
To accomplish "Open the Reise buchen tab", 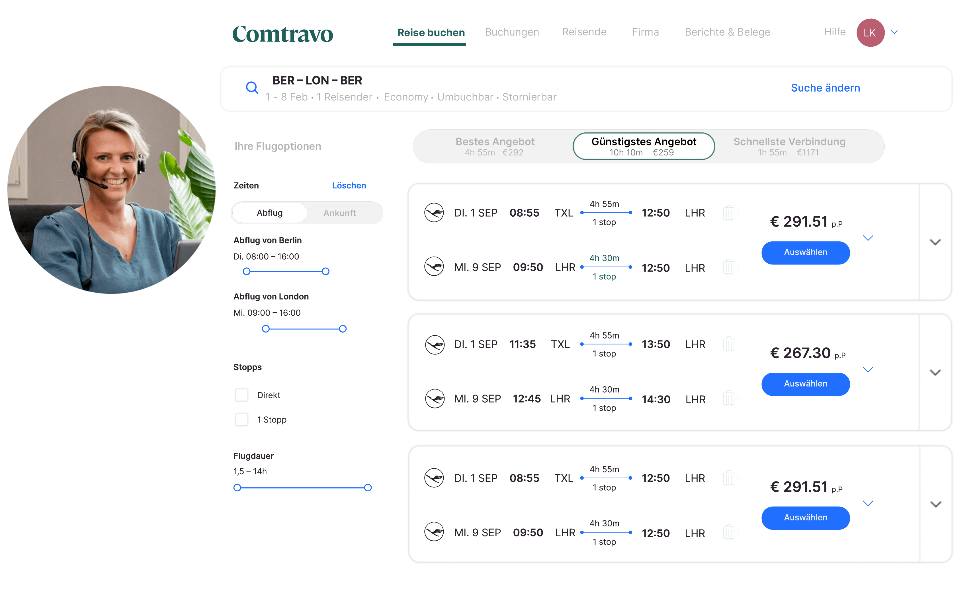I will (431, 32).
